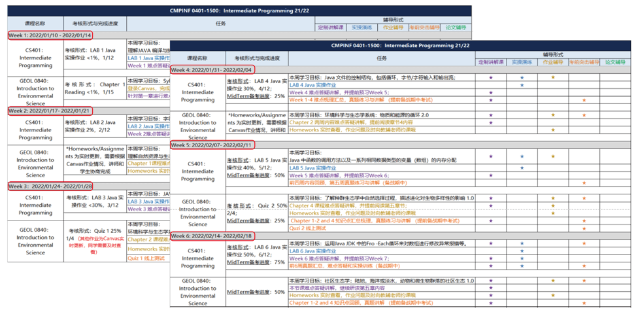Screen dimensions: 638x316
Task: Click the orange task Quzi 2 线上测试
Action: [308, 228]
